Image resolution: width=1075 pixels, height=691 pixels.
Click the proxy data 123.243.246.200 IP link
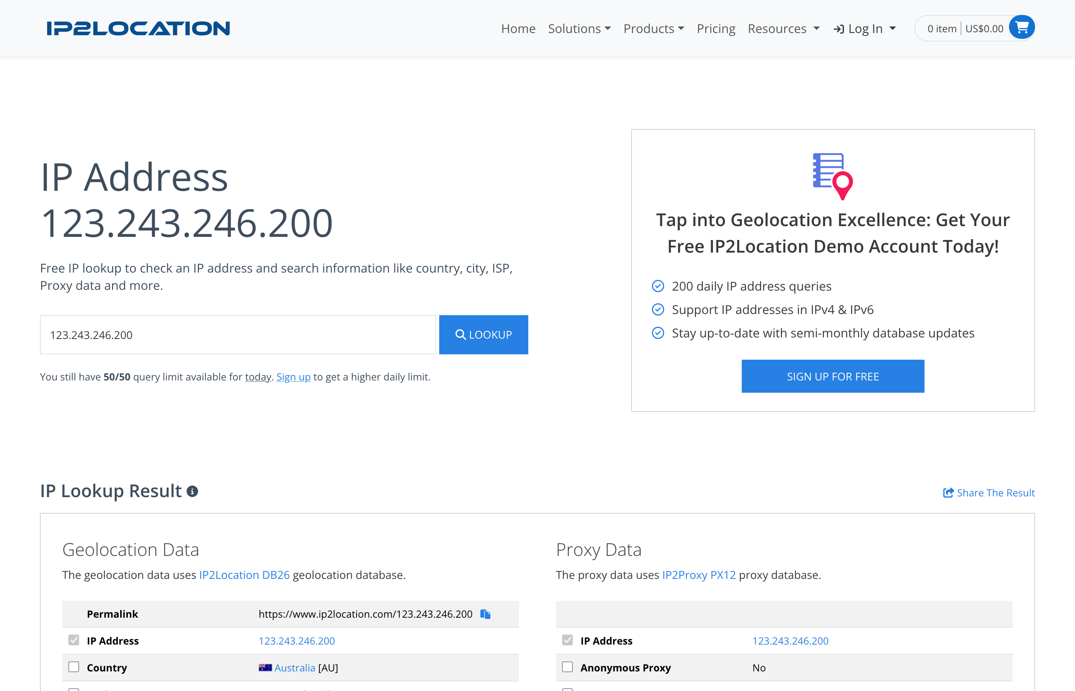click(791, 641)
